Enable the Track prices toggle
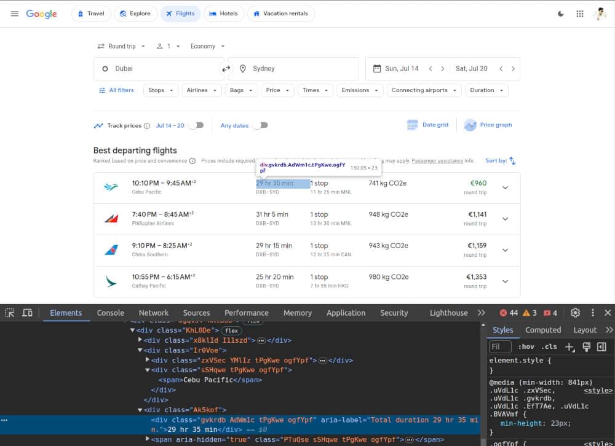Screen dimensions: 615x446 pyautogui.click(x=196, y=125)
